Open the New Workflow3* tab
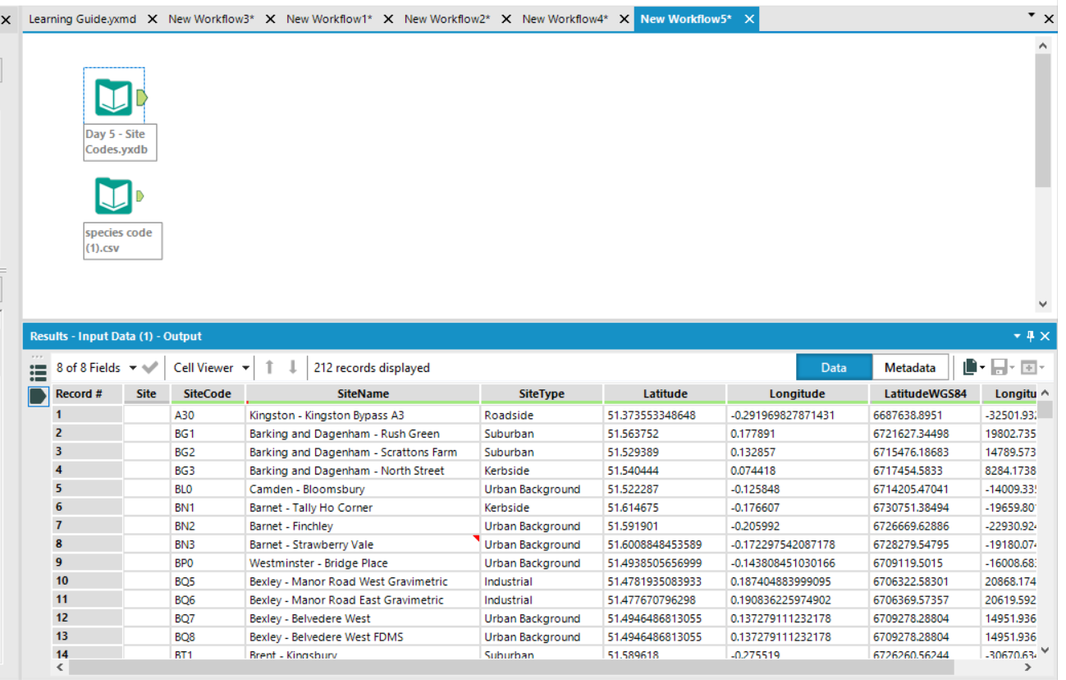1066x680 pixels. coord(211,19)
